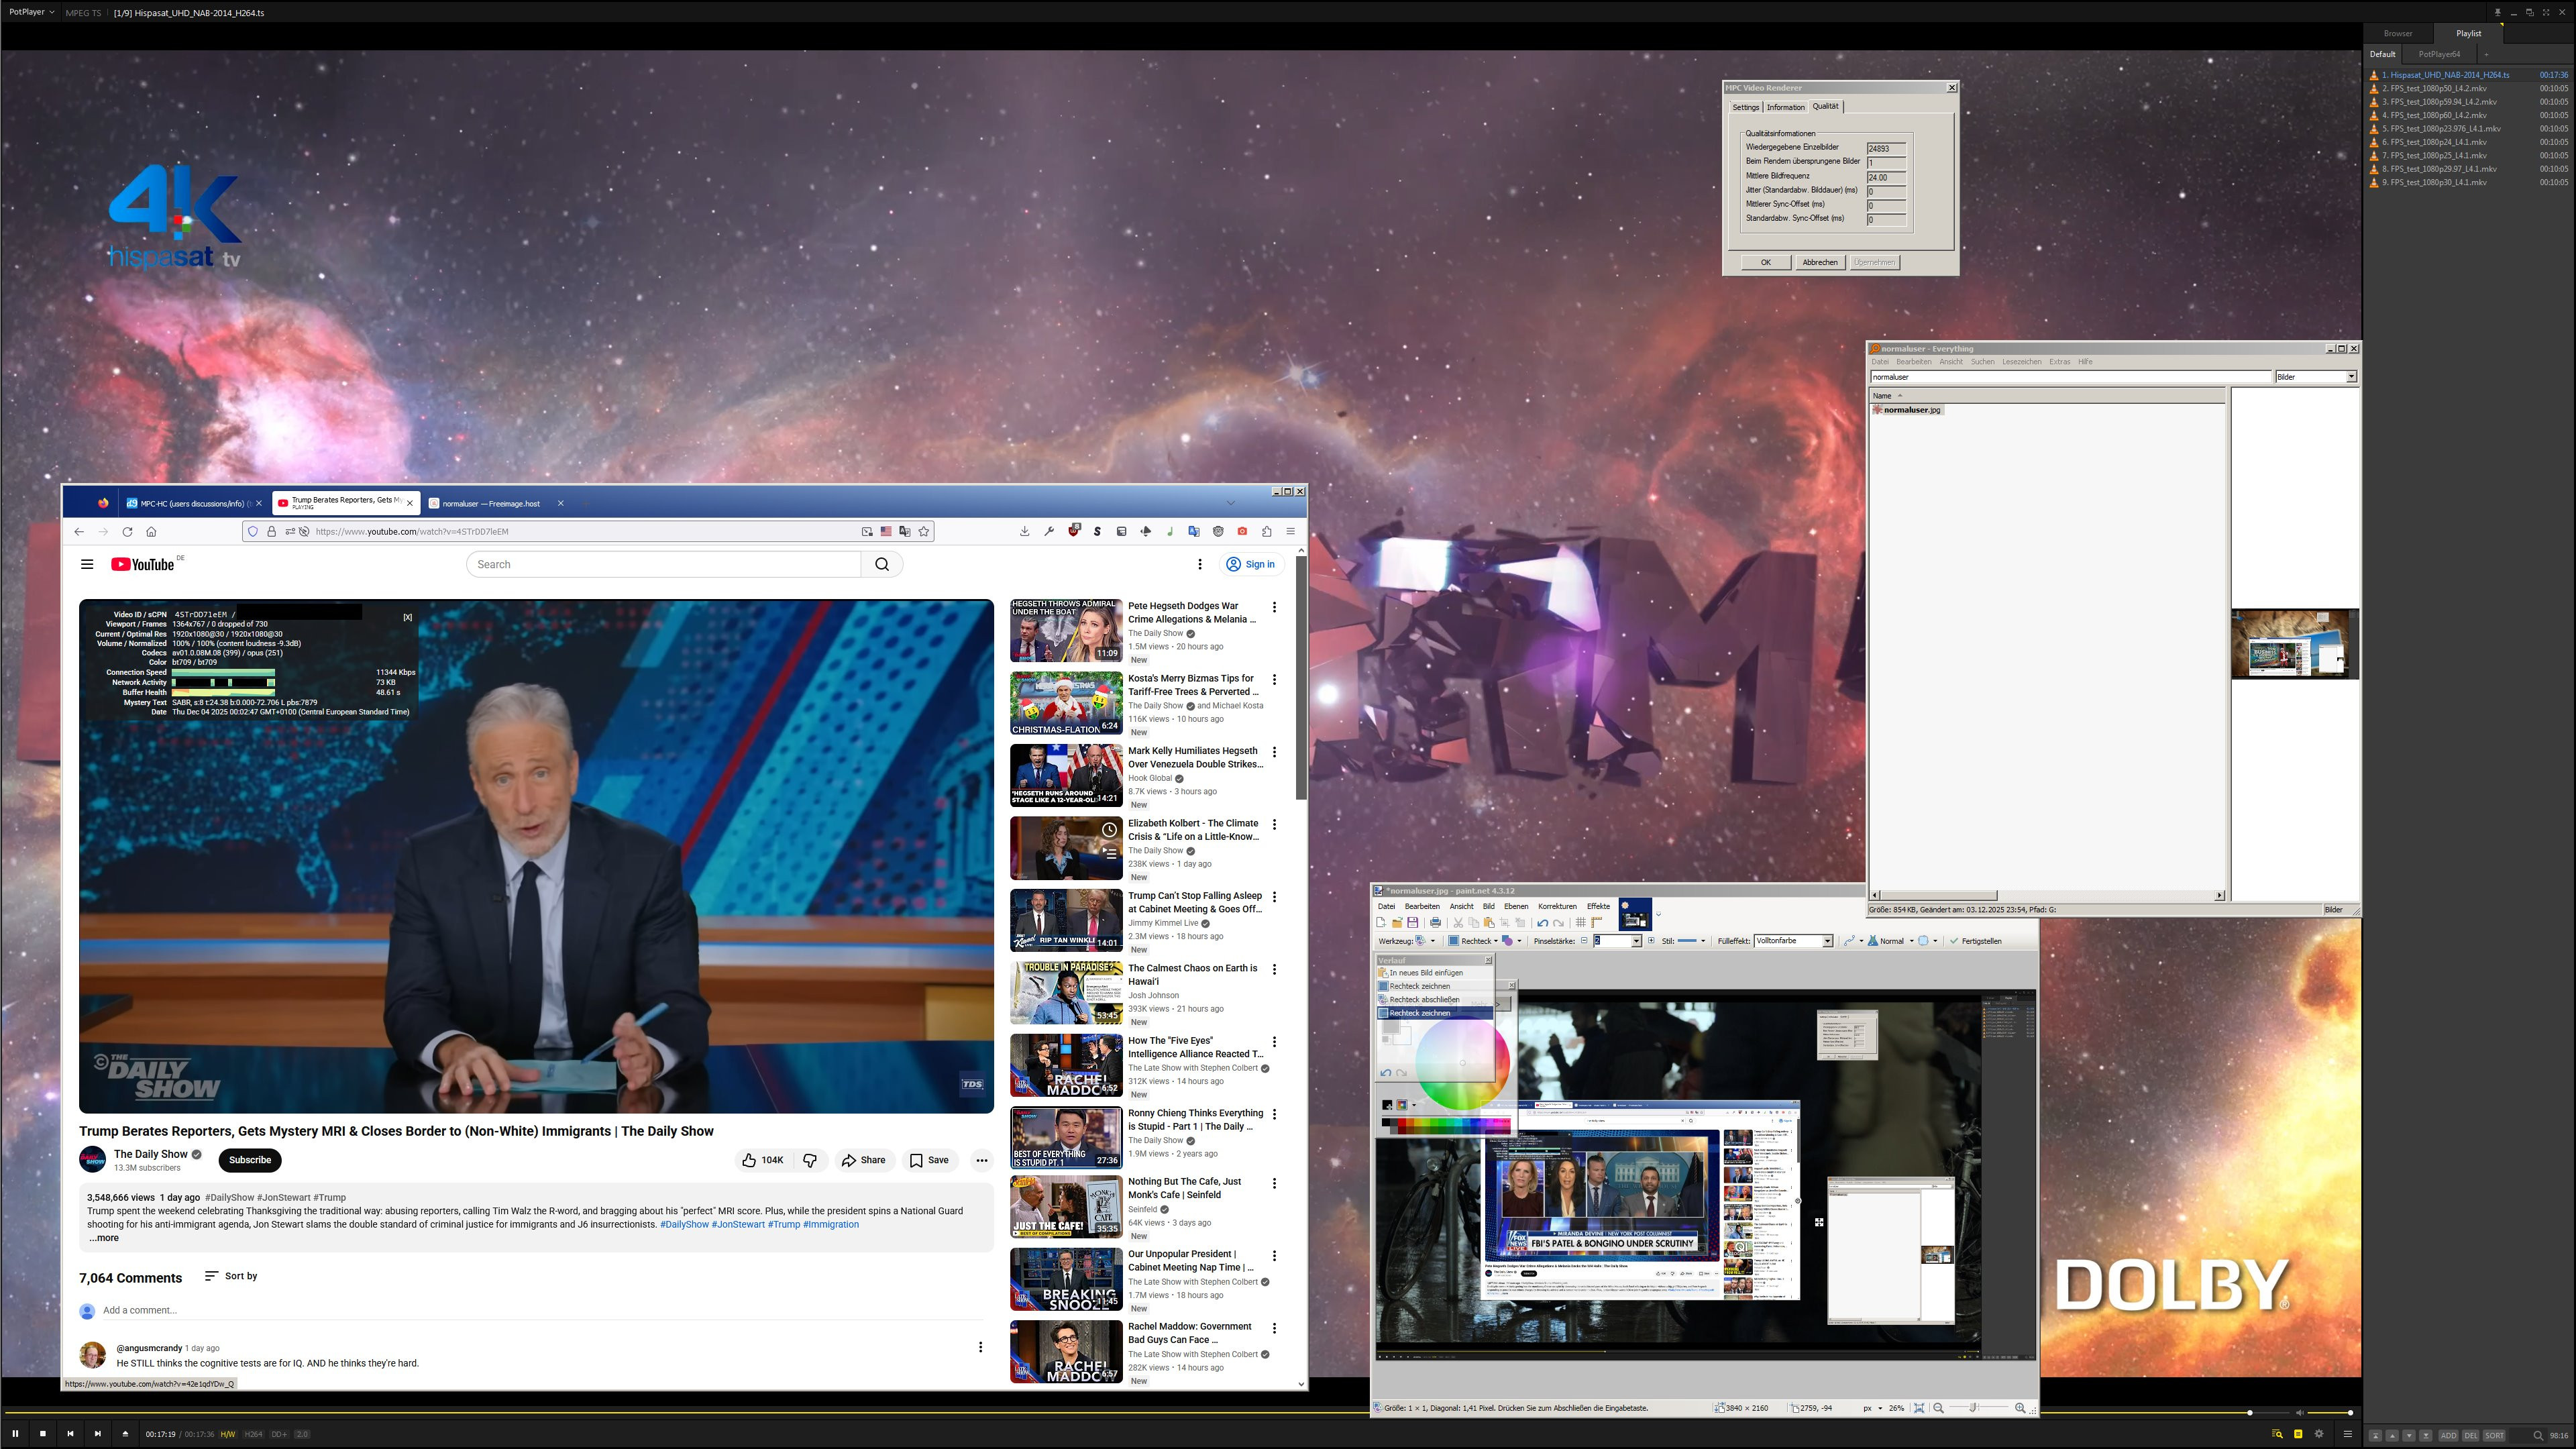This screenshot has height=1449, width=2576.
Task: Click the paint.net zoom slider
Action: [x=1973, y=1408]
